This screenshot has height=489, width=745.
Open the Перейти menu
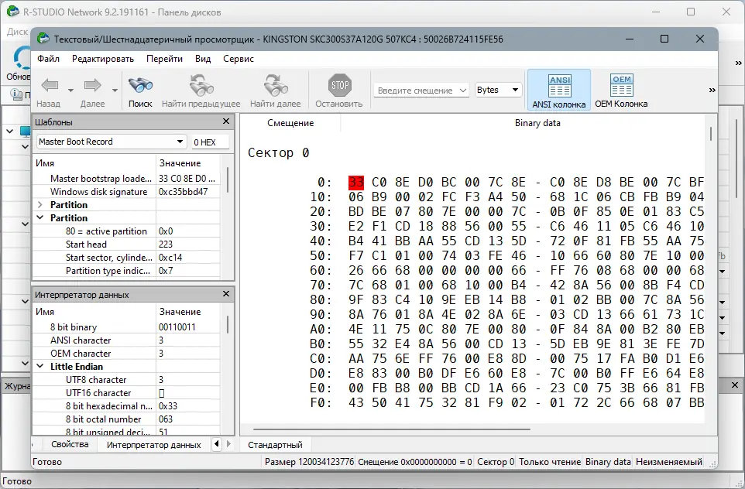(164, 58)
